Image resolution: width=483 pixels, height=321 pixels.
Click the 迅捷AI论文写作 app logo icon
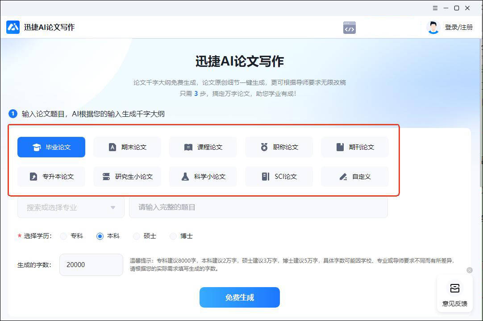[13, 27]
